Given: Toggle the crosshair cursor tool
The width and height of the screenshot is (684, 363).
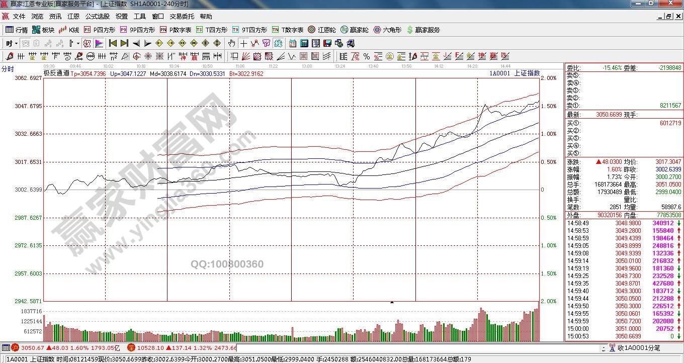Looking at the screenshot, I should click(x=243, y=43).
